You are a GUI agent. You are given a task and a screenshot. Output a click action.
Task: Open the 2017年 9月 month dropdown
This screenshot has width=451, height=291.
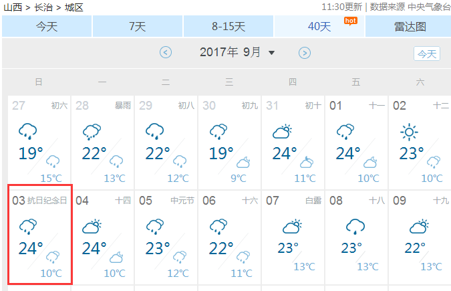pos(237,52)
